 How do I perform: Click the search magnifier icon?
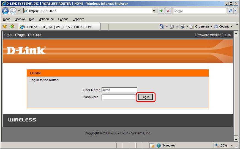tap(230, 11)
